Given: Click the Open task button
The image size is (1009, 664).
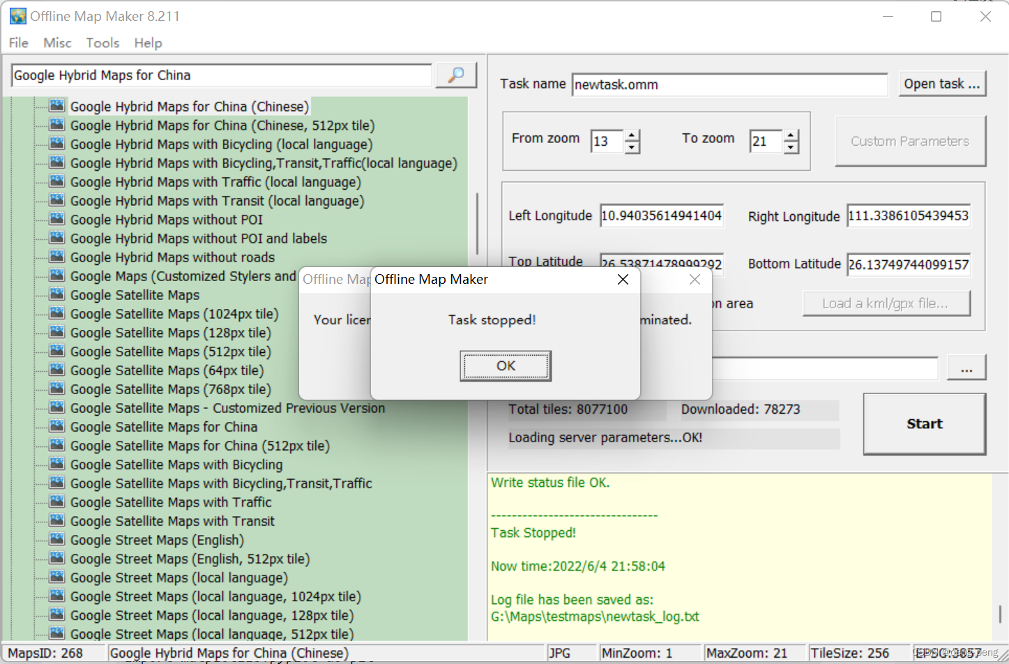Looking at the screenshot, I should (x=942, y=83).
